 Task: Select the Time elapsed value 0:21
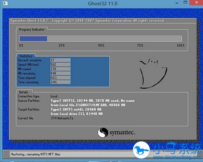60,78
